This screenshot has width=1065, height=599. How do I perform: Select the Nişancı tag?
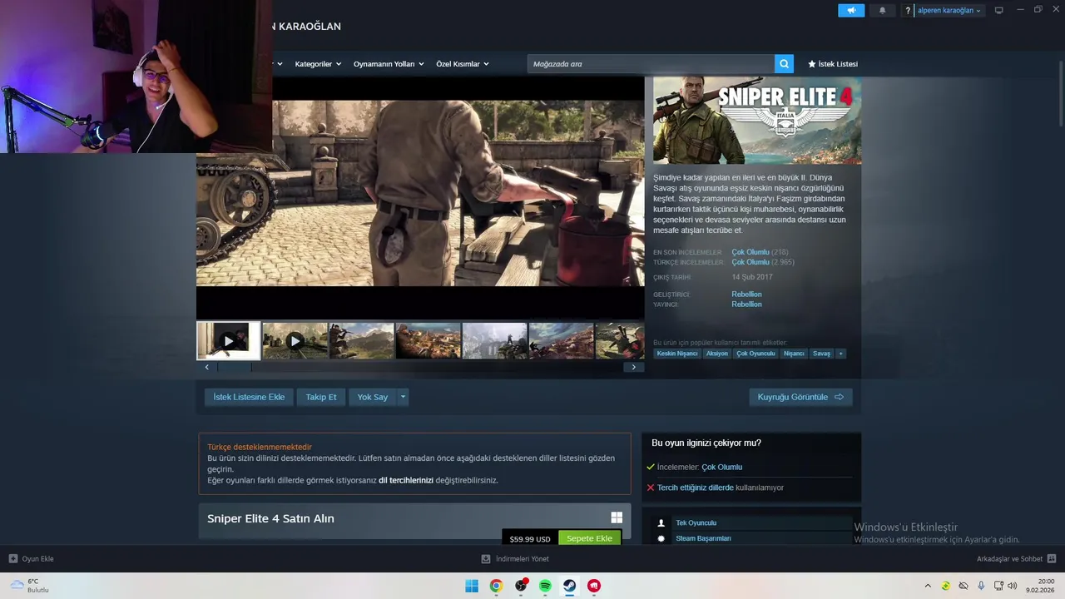pyautogui.click(x=794, y=354)
